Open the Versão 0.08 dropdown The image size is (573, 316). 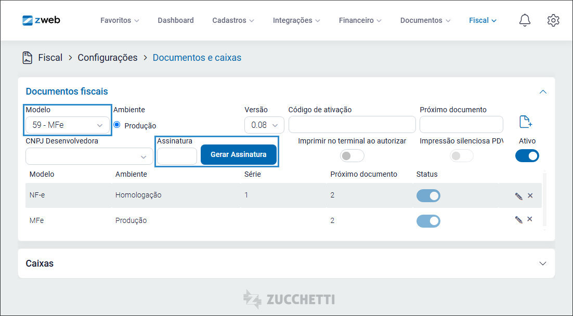point(264,125)
